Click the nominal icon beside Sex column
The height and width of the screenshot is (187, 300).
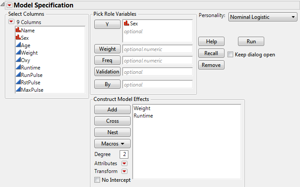(x=18, y=38)
